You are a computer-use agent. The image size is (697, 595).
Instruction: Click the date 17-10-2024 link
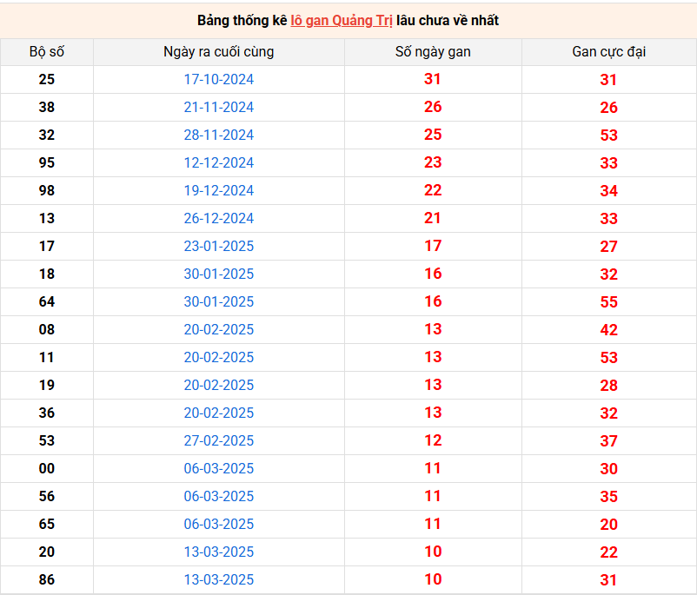click(x=219, y=80)
